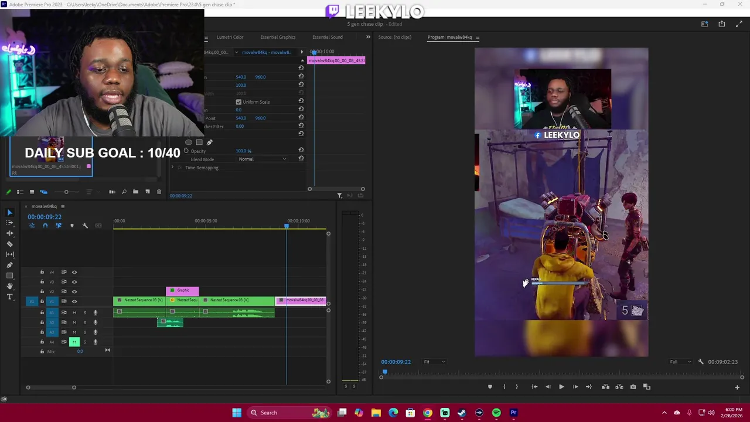Screen dimensions: 750x422
Task: Select the Ripple Edit tool
Action: tap(9, 233)
